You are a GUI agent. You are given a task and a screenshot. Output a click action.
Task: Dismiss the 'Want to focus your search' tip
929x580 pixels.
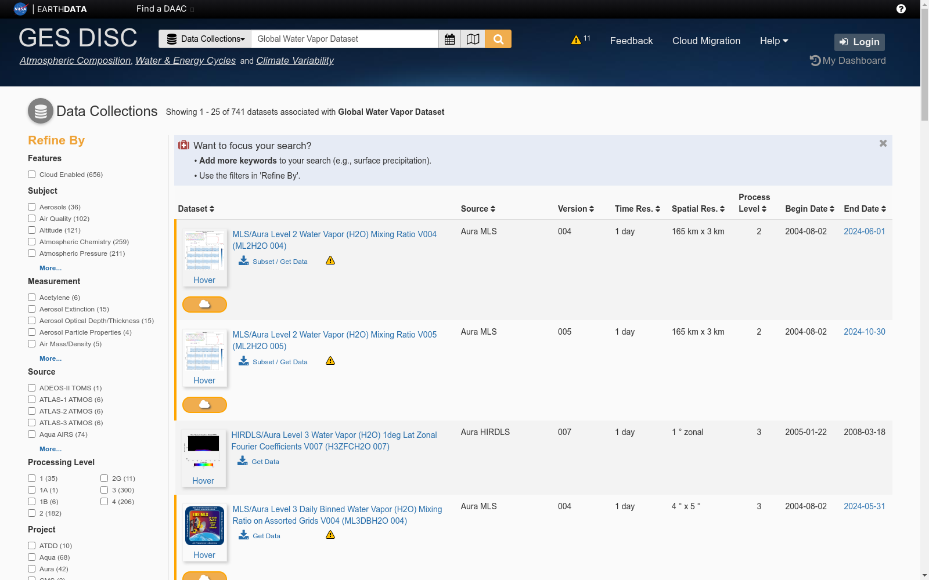click(883, 143)
